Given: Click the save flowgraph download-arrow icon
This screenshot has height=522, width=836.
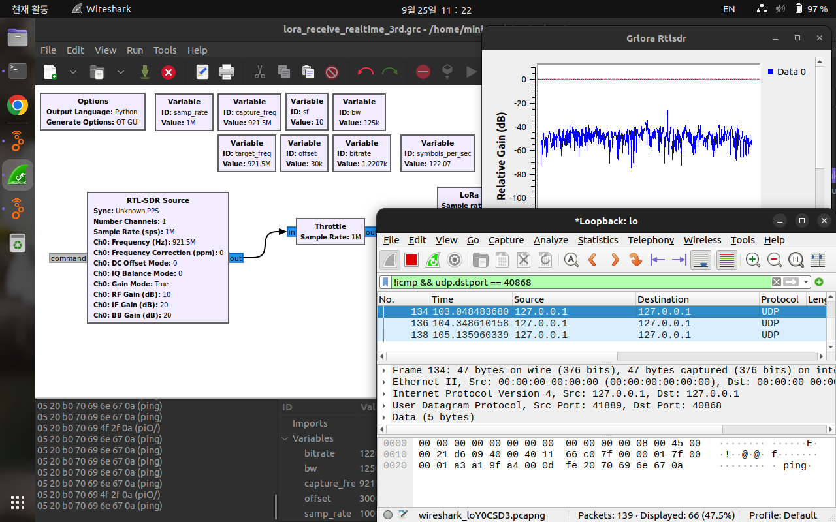Looking at the screenshot, I should [x=145, y=72].
